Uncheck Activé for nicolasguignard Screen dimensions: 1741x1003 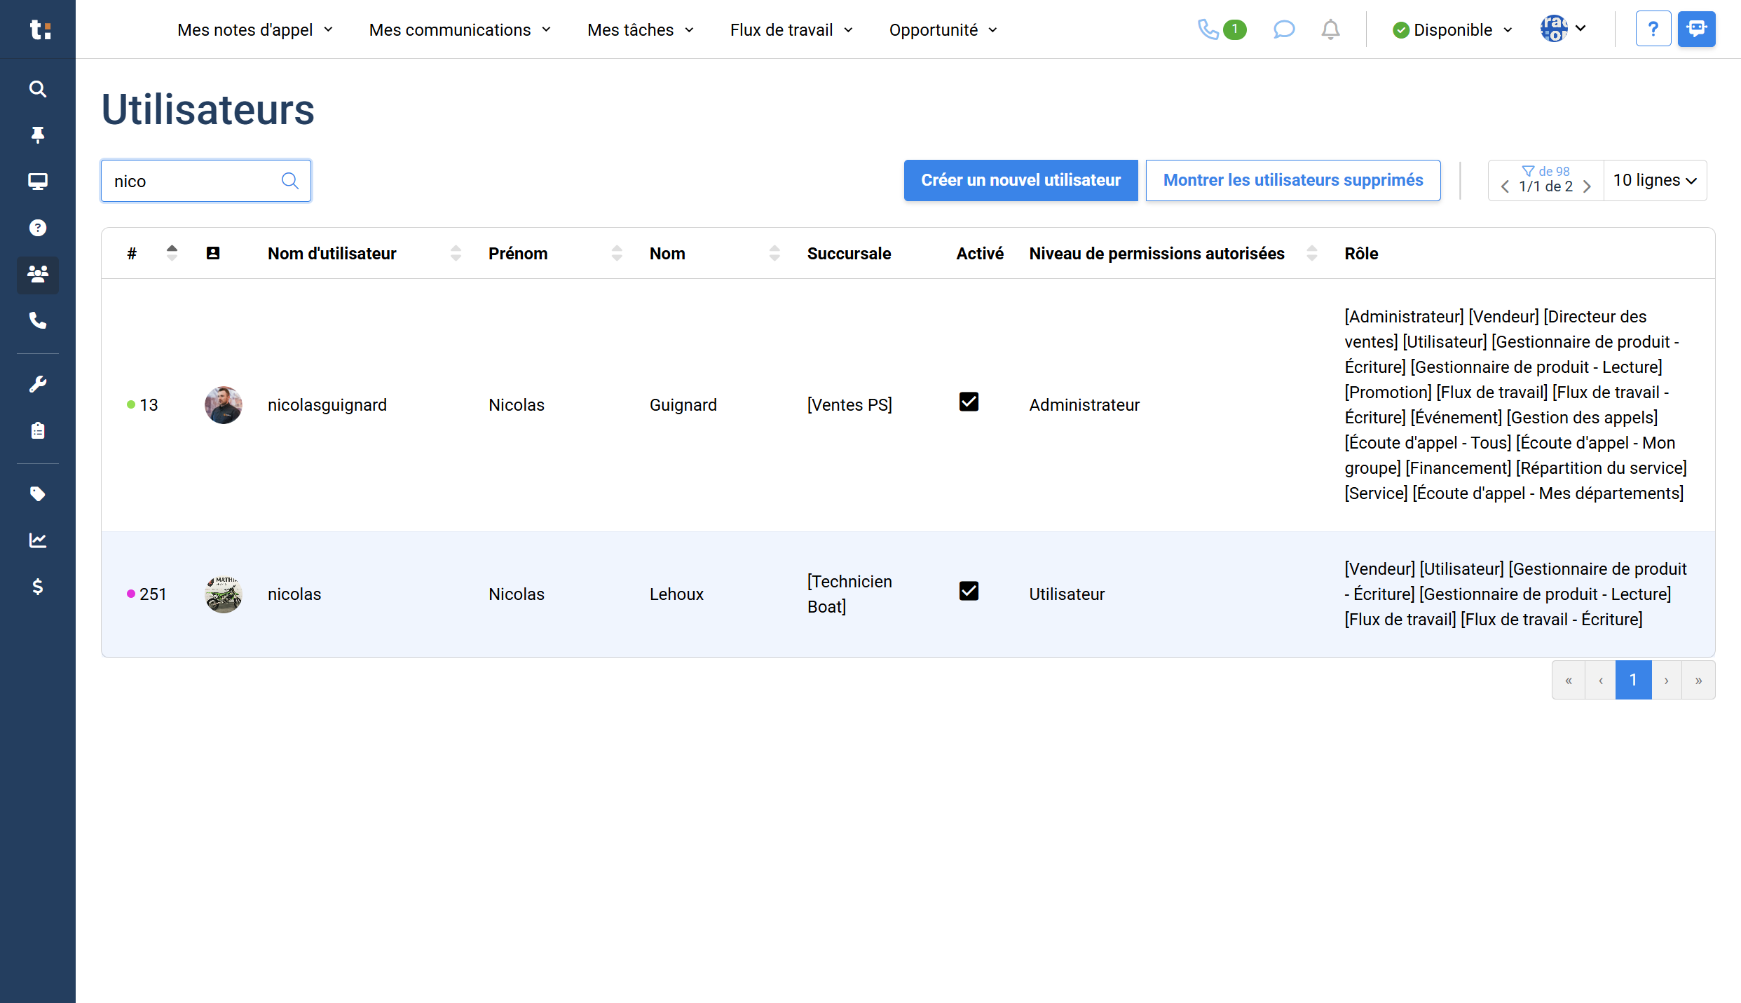(x=969, y=402)
